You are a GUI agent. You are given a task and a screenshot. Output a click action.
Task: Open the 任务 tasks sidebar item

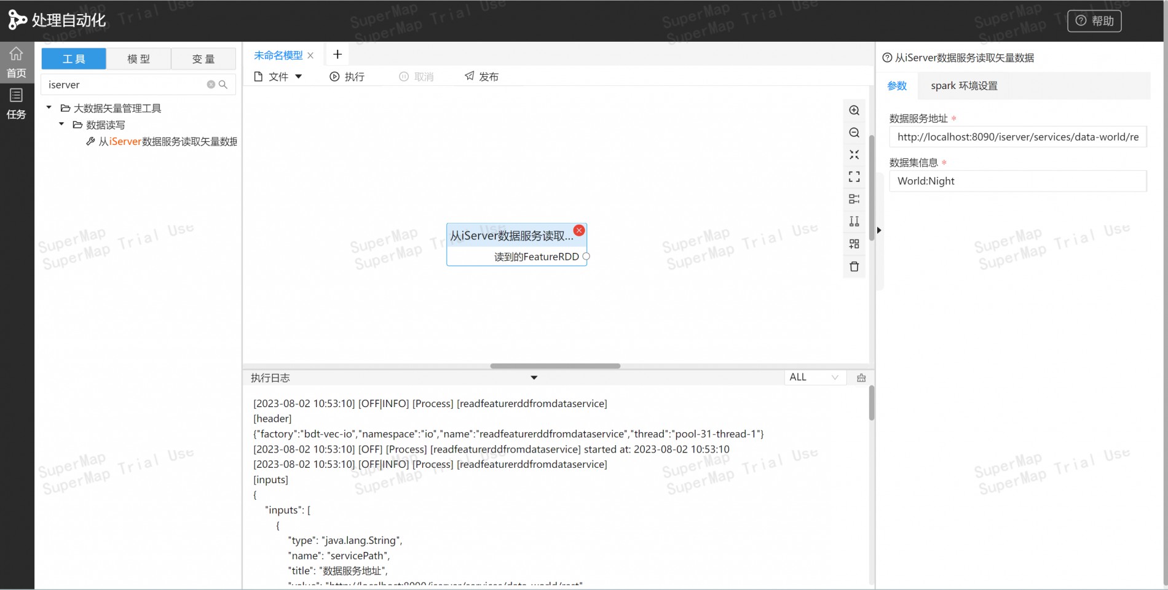[x=17, y=104]
